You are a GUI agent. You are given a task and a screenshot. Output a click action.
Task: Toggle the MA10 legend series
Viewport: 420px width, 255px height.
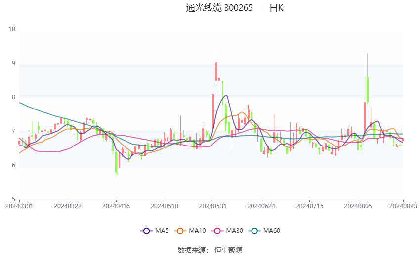pos(190,231)
